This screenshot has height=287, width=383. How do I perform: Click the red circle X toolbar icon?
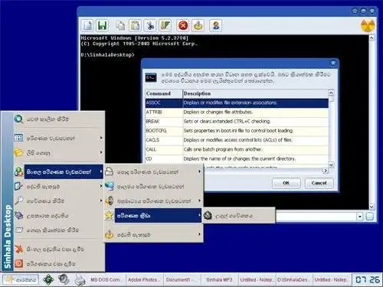coord(183,25)
